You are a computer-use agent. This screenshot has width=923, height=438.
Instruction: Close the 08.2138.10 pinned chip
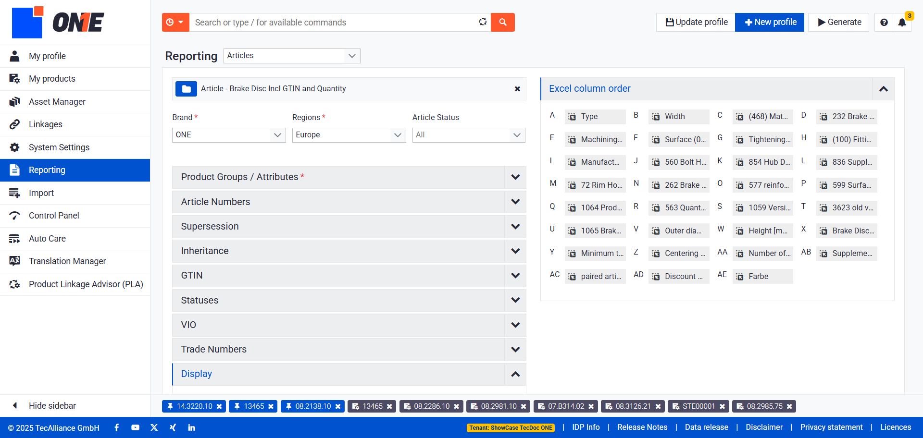click(338, 406)
